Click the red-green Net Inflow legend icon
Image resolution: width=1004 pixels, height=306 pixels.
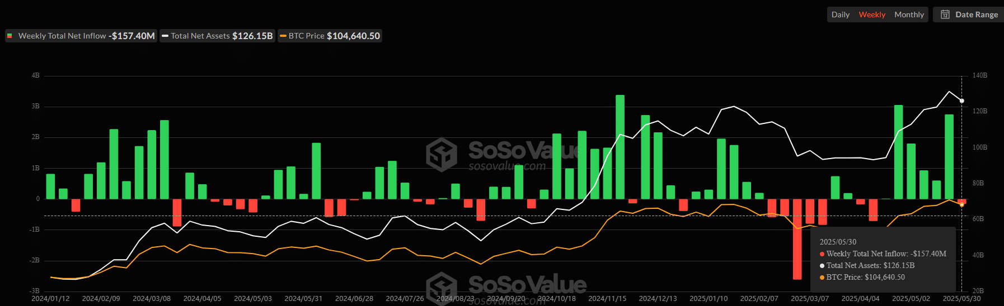click(10, 36)
